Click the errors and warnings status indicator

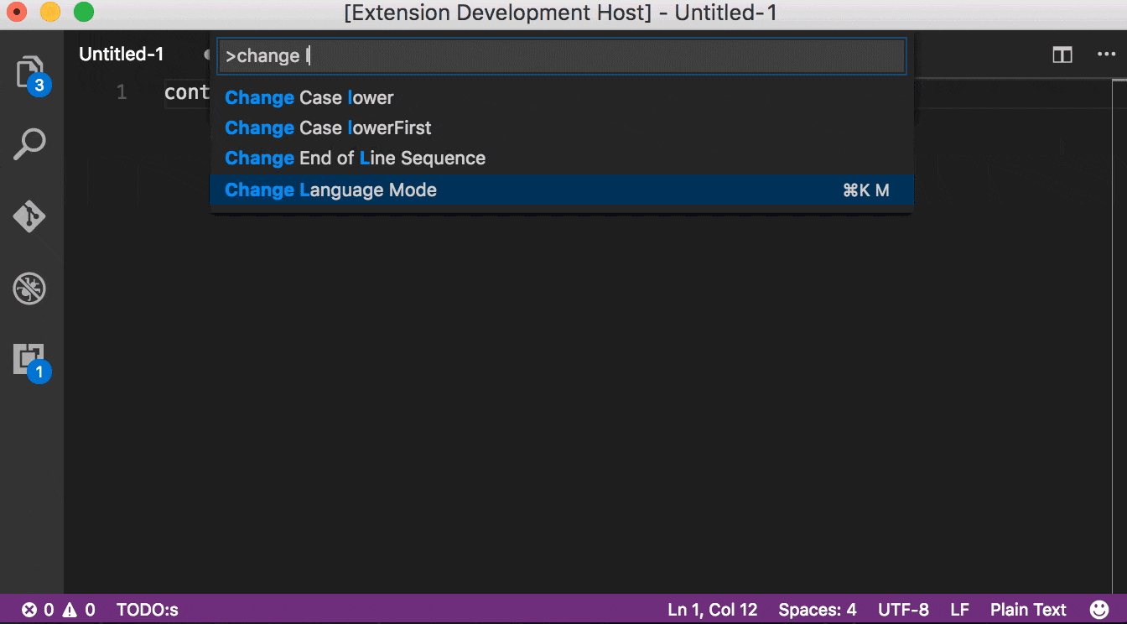pyautogui.click(x=58, y=610)
